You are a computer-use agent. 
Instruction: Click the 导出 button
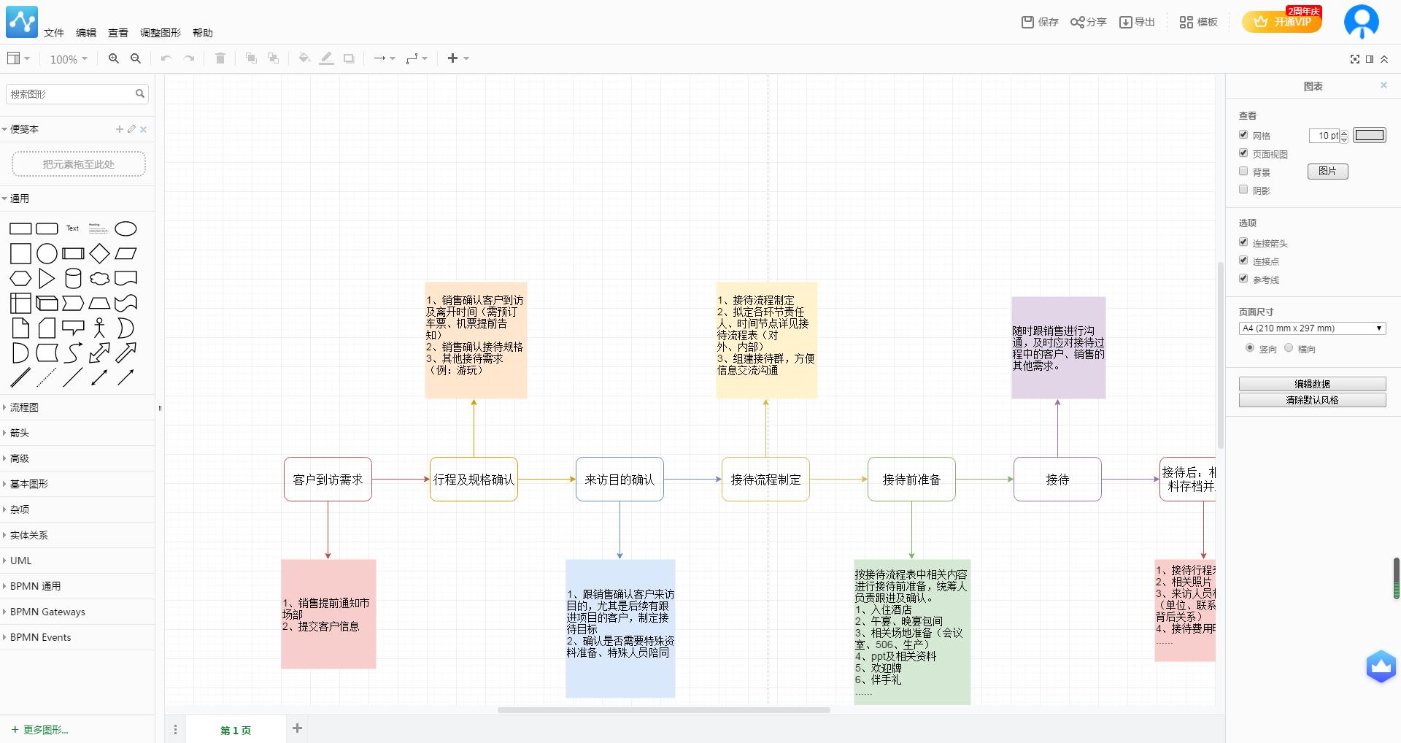pyautogui.click(x=1138, y=22)
